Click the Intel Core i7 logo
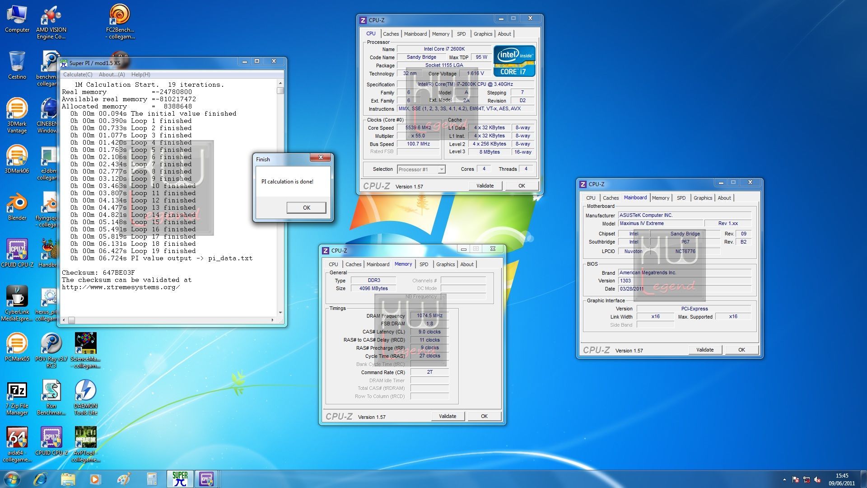The image size is (867, 488). 514,61
